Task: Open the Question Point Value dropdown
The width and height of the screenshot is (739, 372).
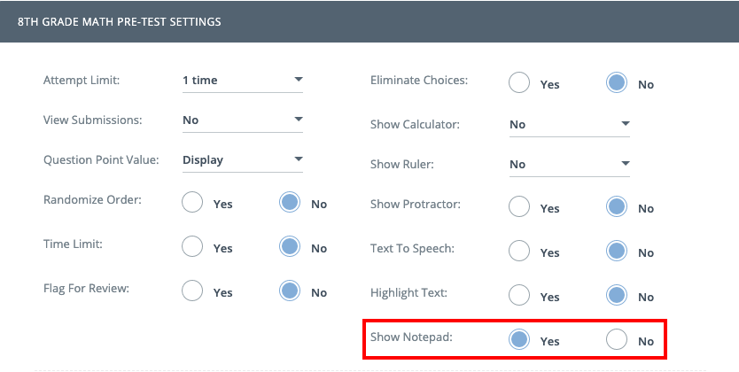Action: click(242, 160)
